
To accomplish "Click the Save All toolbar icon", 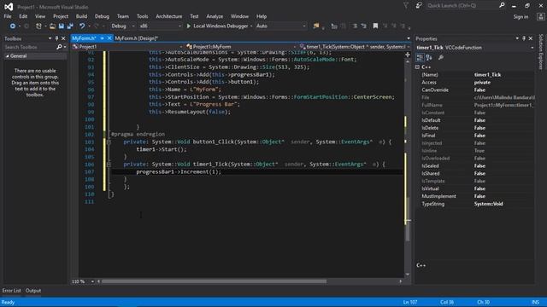I will pos(70,26).
